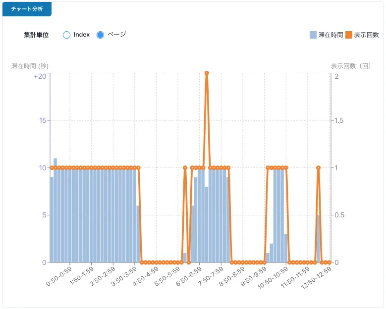This screenshot has width=386, height=309.
Task: Click the 0.5 right axis tick label
Action: 340,215
